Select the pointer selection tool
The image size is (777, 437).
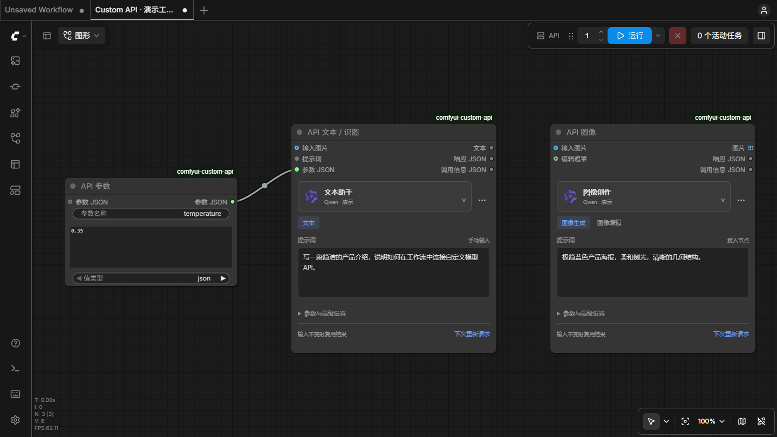[x=651, y=421]
